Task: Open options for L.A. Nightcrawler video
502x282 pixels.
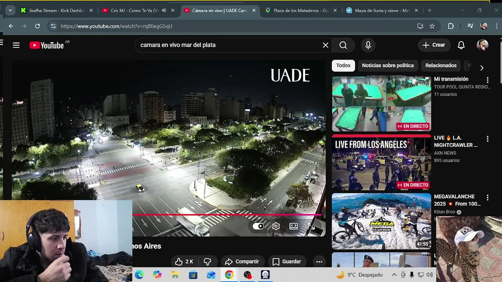Action: 487,139
